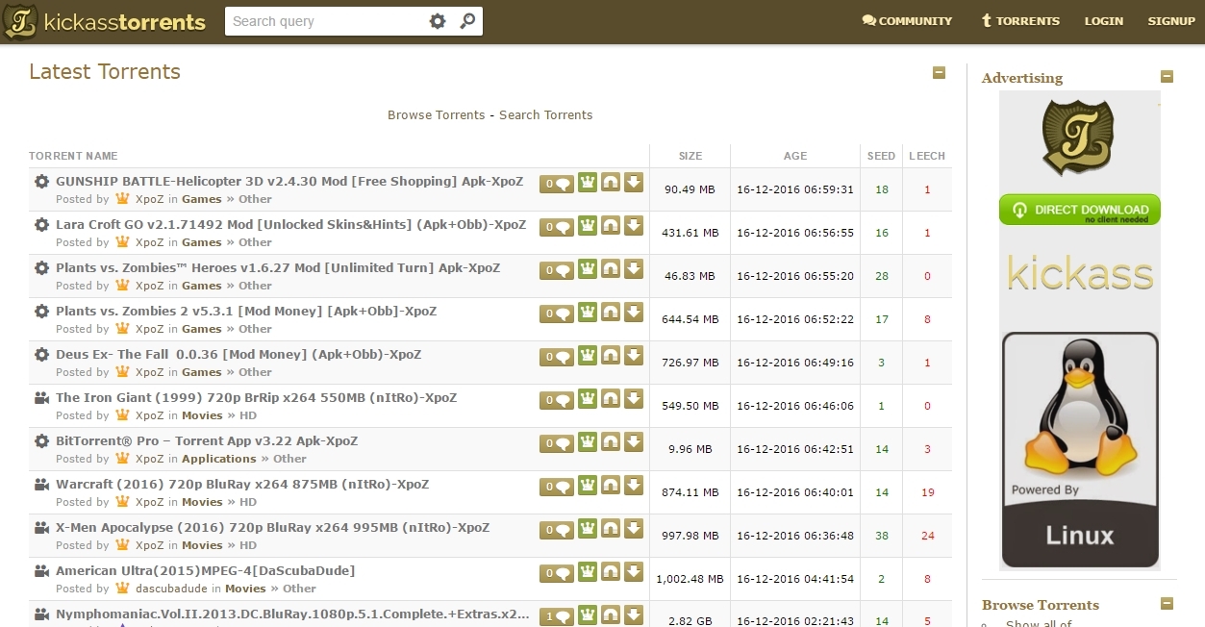Click verified crown for BitTorrent Pro row

[x=588, y=442]
